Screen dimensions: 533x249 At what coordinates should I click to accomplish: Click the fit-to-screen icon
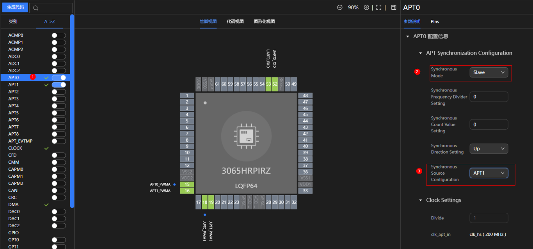(x=378, y=7)
